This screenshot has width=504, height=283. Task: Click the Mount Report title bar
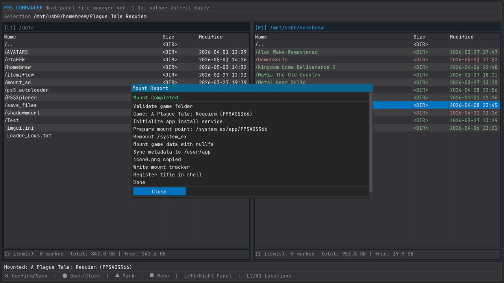pos(252,88)
